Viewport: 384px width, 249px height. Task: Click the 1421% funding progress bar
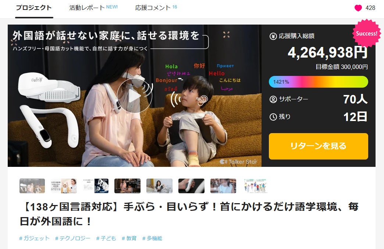[x=319, y=82]
